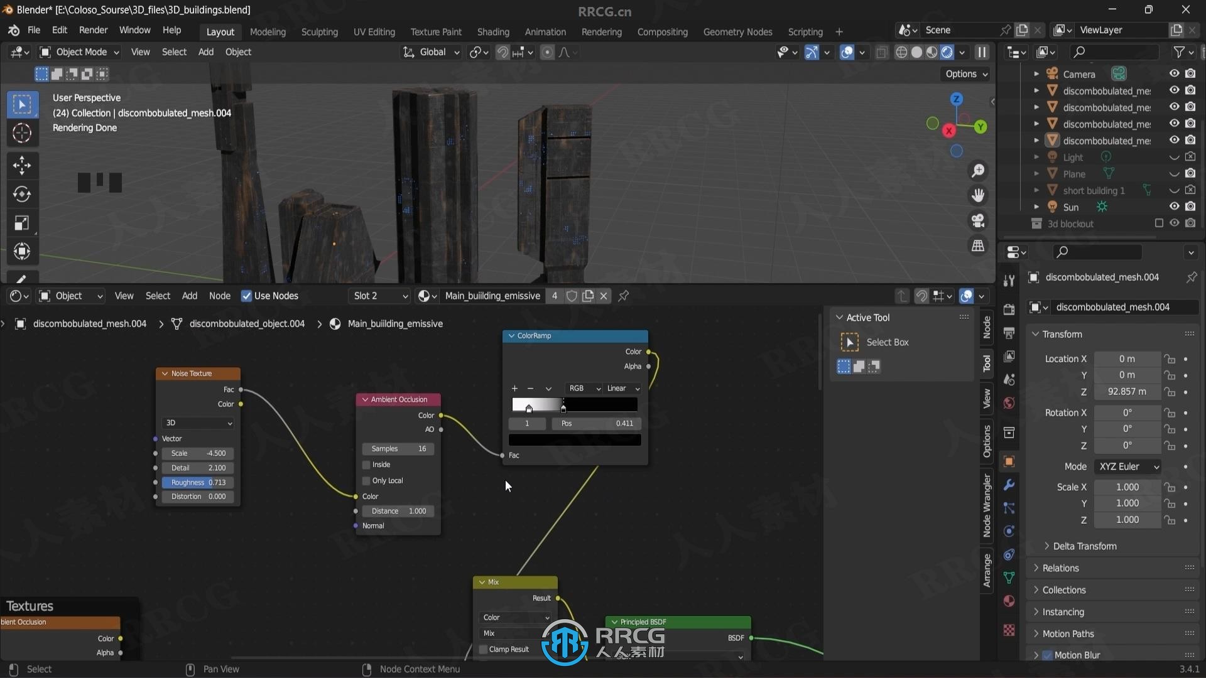Image resolution: width=1206 pixels, height=678 pixels.
Task: Enable Clamp Result on Mix node
Action: (x=483, y=649)
